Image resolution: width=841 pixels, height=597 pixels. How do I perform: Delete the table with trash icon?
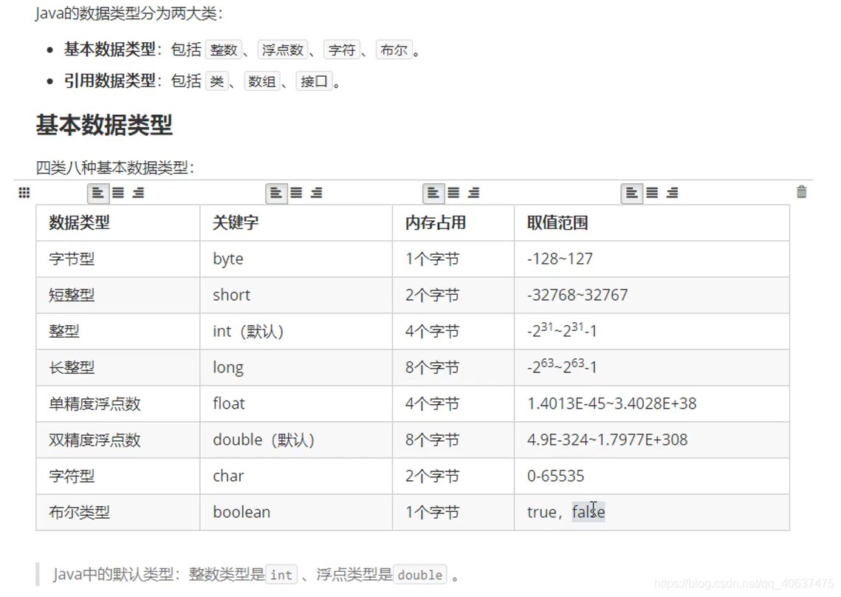801,191
